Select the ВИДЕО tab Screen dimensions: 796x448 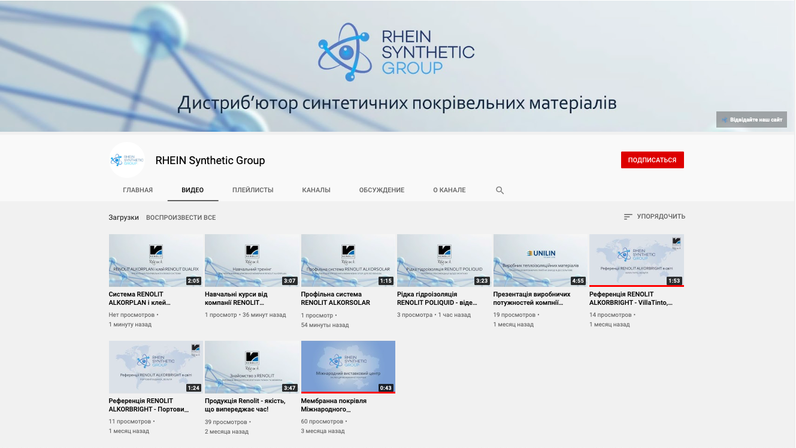193,190
